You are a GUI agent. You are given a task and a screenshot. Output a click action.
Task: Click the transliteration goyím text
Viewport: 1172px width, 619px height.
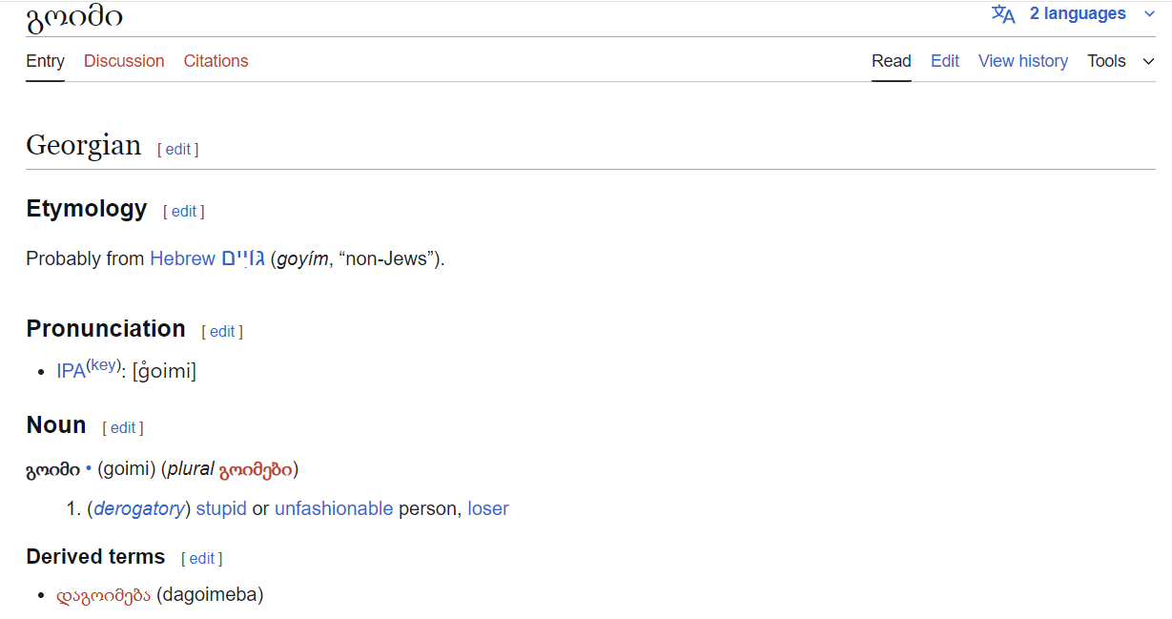pos(302,258)
